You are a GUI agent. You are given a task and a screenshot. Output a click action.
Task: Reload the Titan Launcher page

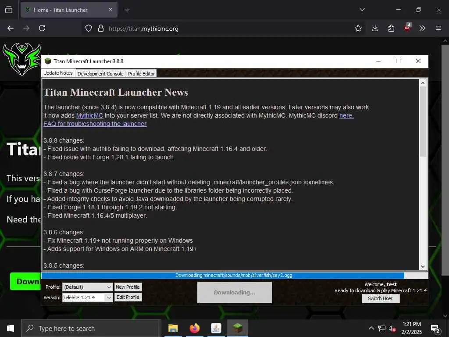(42, 28)
